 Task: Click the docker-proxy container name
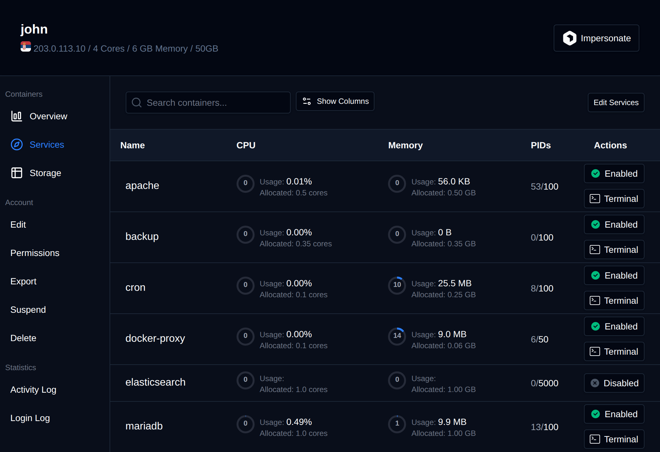(155, 339)
